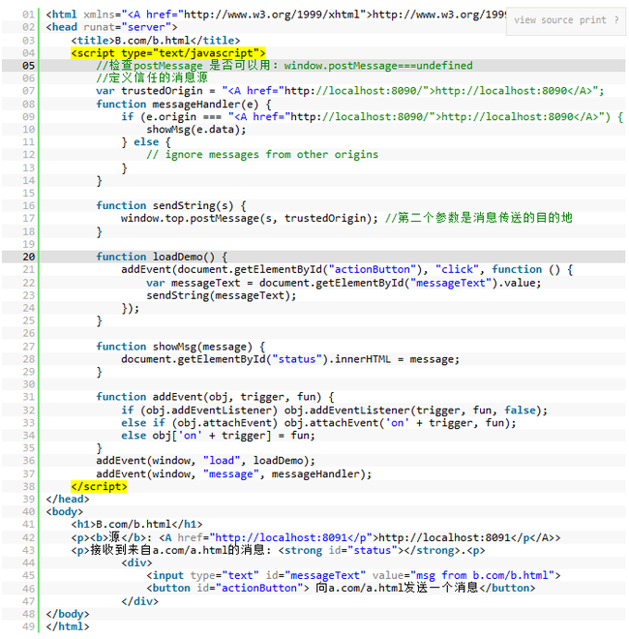Click 'function loadDemo() {' text

click(162, 257)
